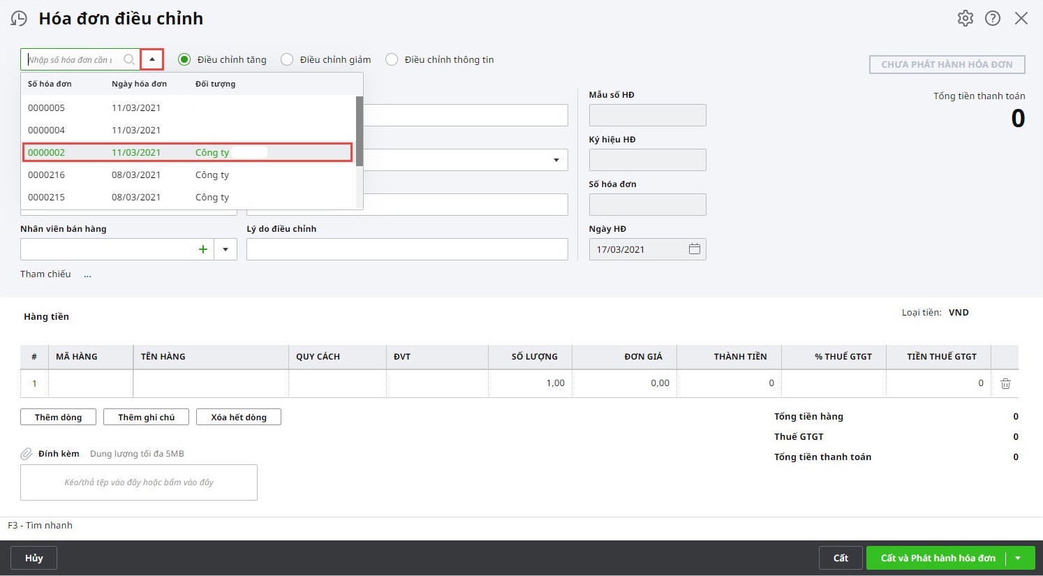
Task: Click the Thêm dòng button
Action: (59, 417)
